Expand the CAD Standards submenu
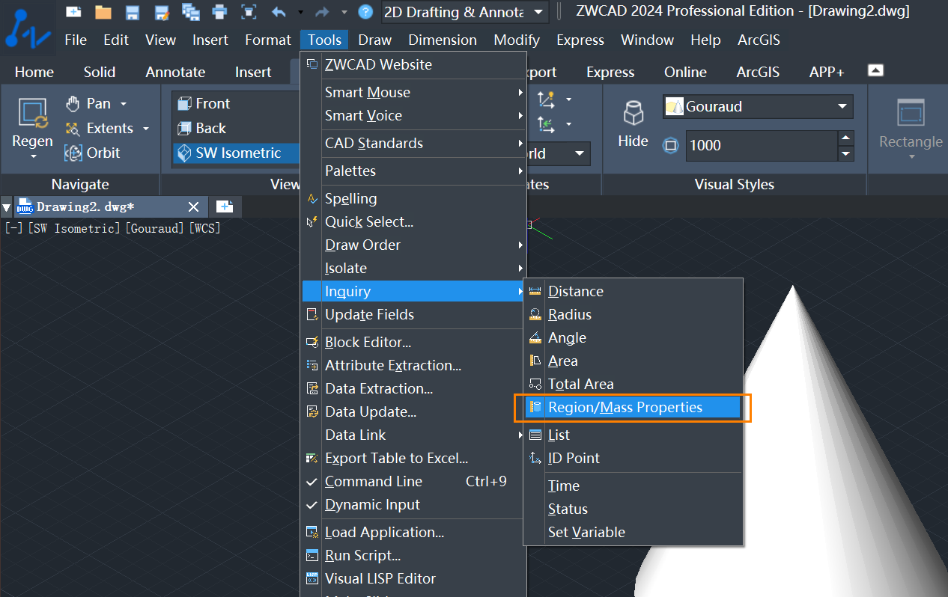This screenshot has height=597, width=948. click(x=413, y=144)
